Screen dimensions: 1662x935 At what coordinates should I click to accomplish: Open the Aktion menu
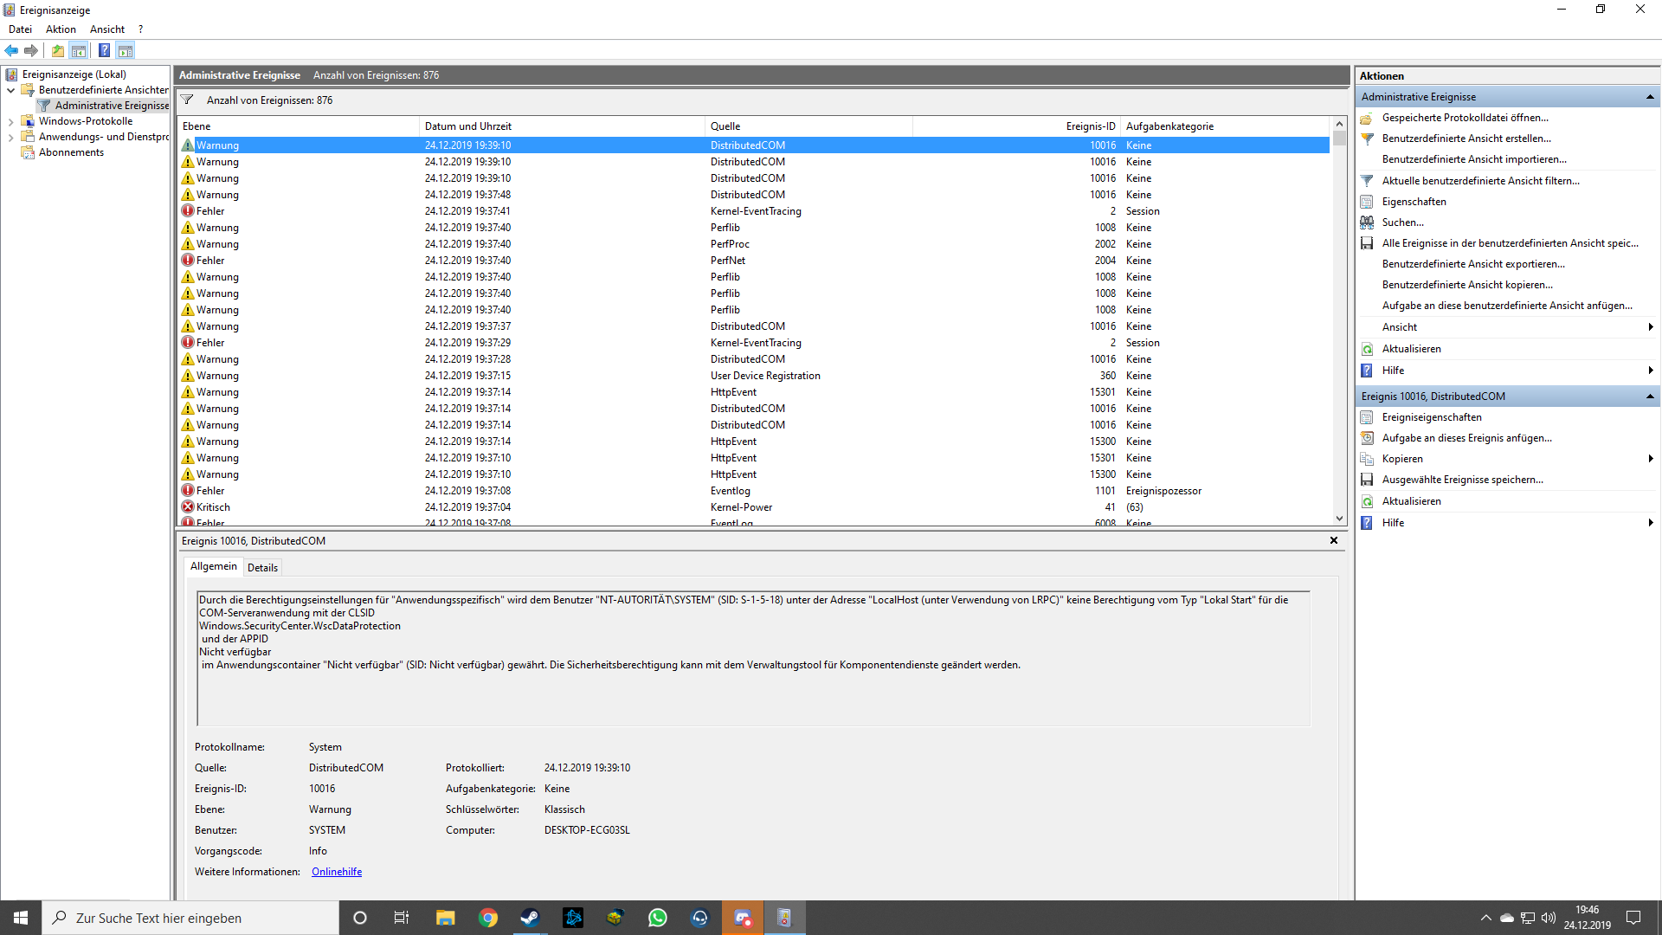click(61, 29)
